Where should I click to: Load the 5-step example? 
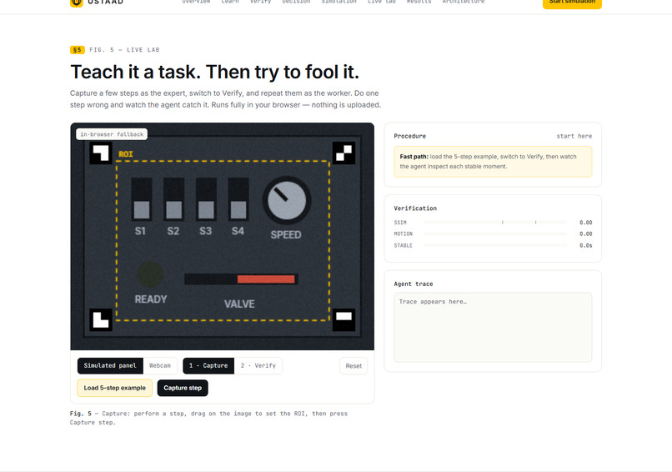click(x=115, y=388)
